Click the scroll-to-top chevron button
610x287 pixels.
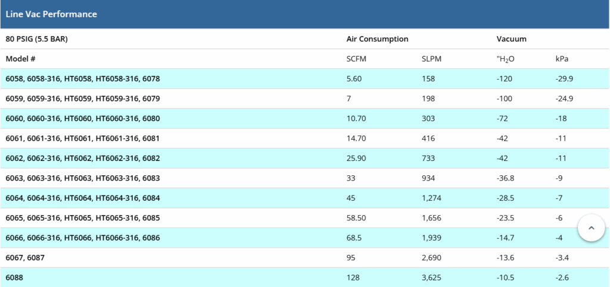(x=591, y=228)
